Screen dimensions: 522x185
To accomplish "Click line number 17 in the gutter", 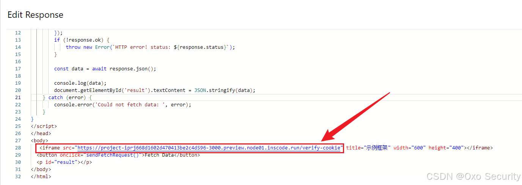I will click(18, 69).
